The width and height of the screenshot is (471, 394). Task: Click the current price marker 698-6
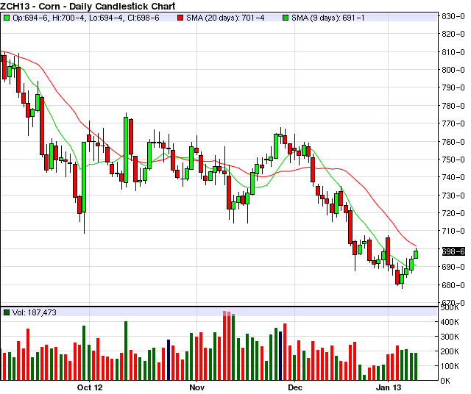(x=453, y=251)
